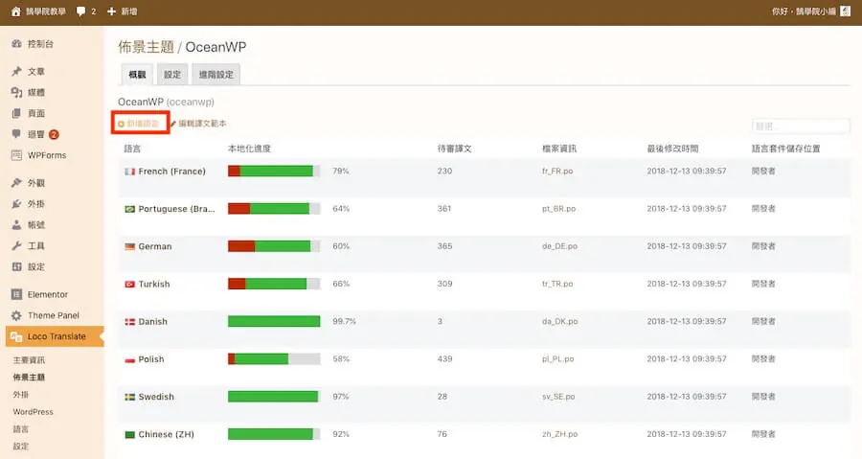Click the German flag icon
The image size is (862, 459).
point(129,247)
